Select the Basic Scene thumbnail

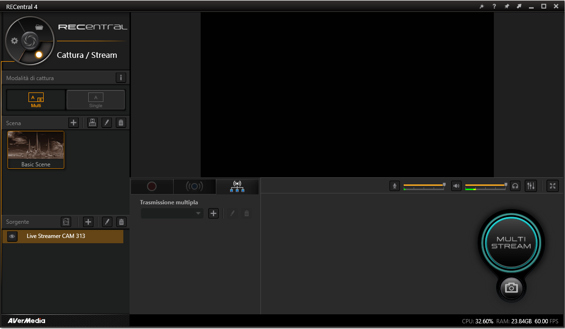[x=36, y=150]
